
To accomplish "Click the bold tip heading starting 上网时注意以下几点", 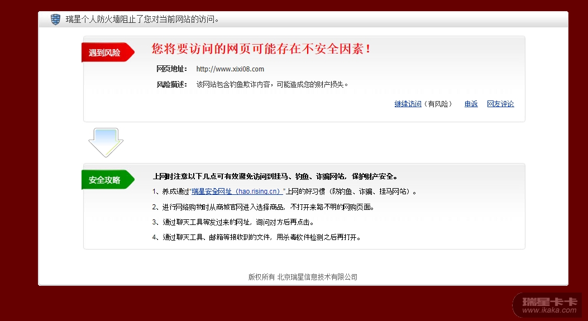I will 275,176.
